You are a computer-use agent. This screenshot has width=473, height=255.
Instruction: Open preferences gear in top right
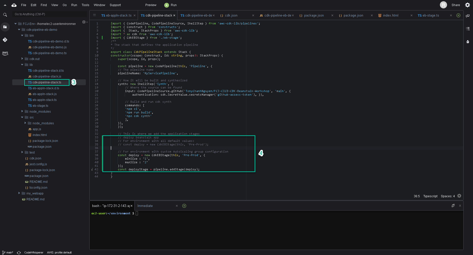tap(467, 5)
